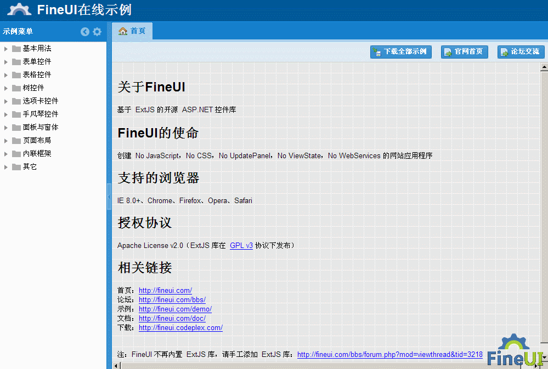Open the http://fineui.codeplex.com/ download link
The width and height of the screenshot is (548, 369).
(x=180, y=328)
